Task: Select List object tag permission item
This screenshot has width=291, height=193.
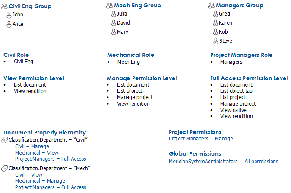Action: pyautogui.click(x=236, y=91)
